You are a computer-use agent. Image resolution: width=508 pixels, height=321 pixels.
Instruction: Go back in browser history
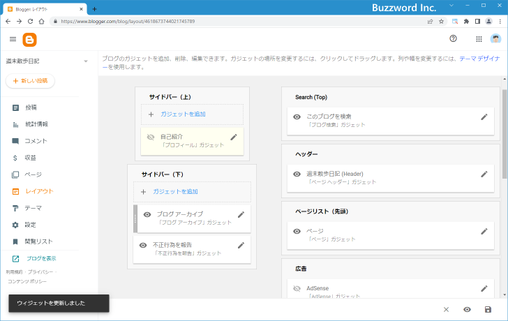pos(8,22)
